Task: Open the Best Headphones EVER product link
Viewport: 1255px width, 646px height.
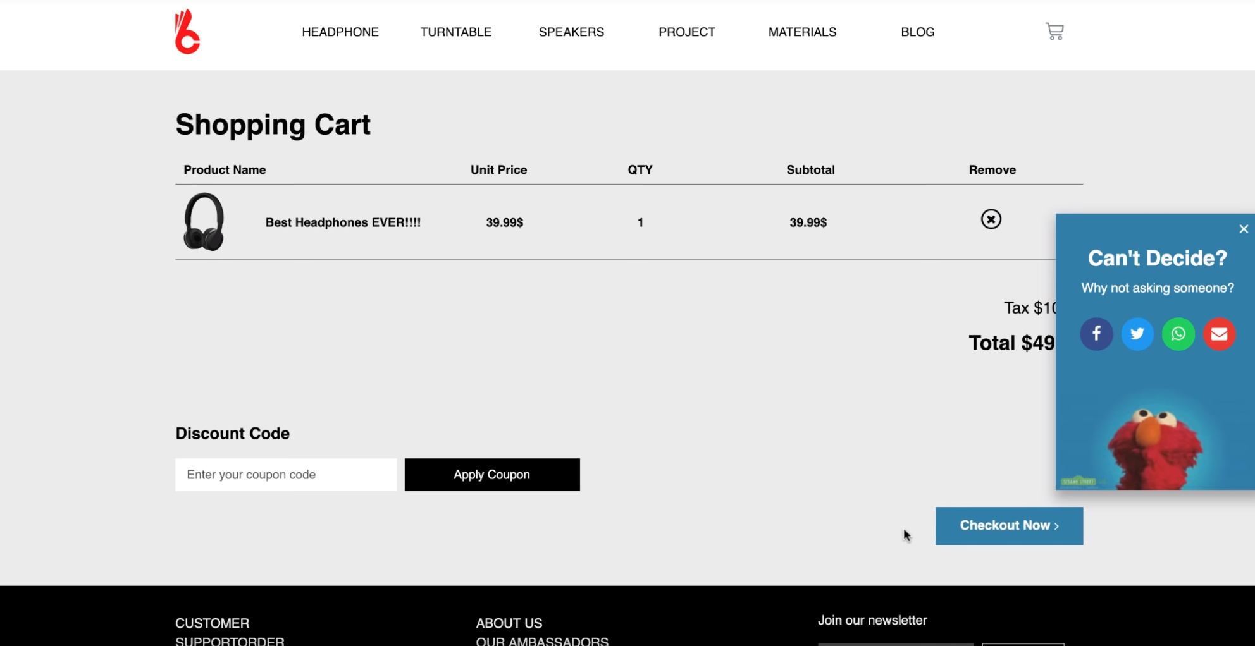Action: click(x=343, y=222)
